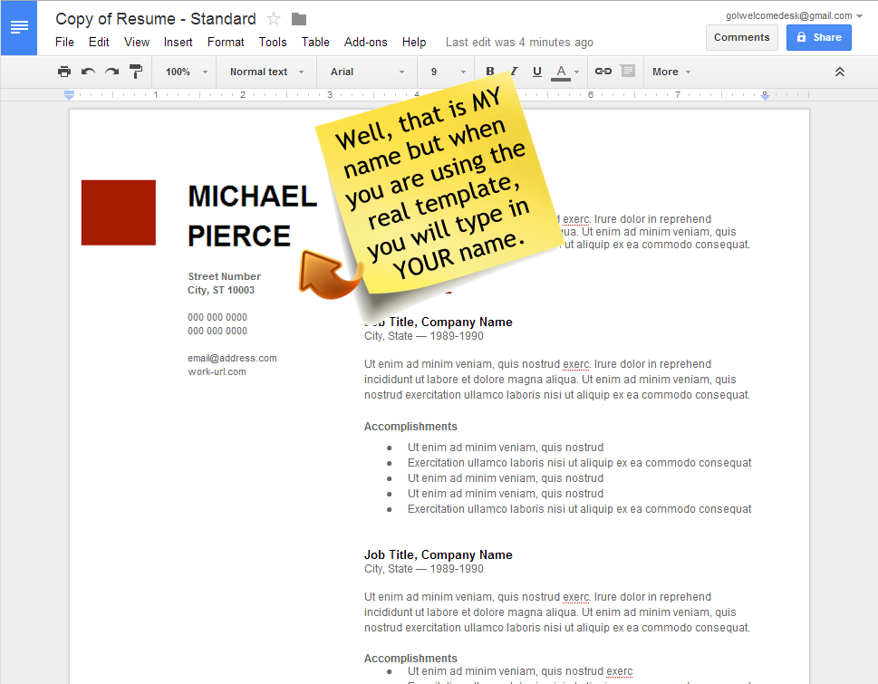Image resolution: width=878 pixels, height=684 pixels.
Task: Open the text color picker
Action: [561, 72]
